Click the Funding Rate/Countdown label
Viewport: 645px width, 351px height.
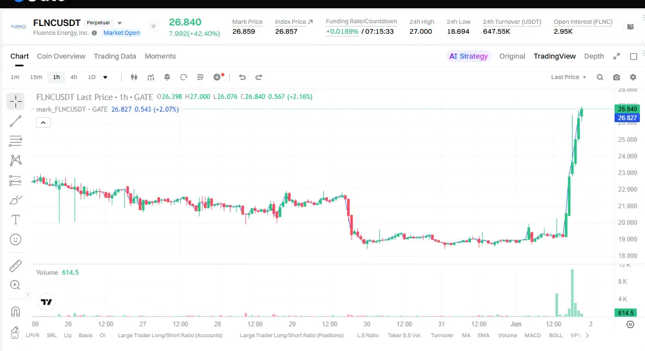pyautogui.click(x=361, y=22)
